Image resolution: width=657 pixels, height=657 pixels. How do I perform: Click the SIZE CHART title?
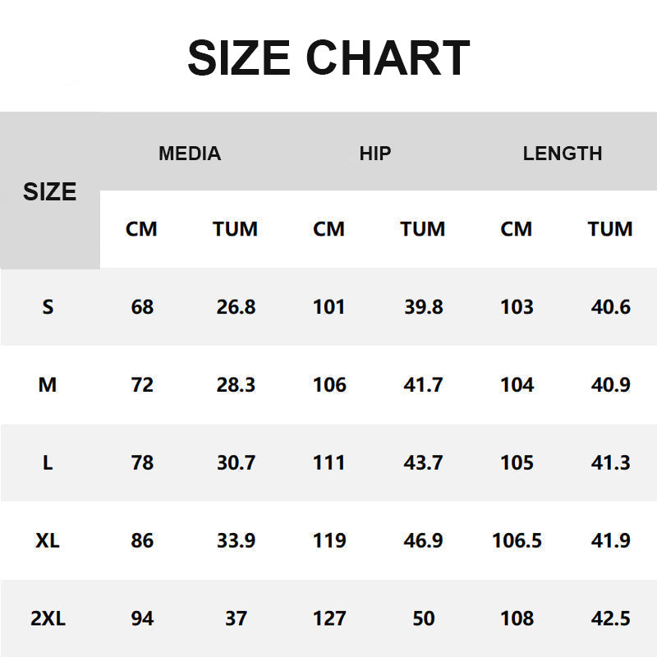tap(328, 57)
